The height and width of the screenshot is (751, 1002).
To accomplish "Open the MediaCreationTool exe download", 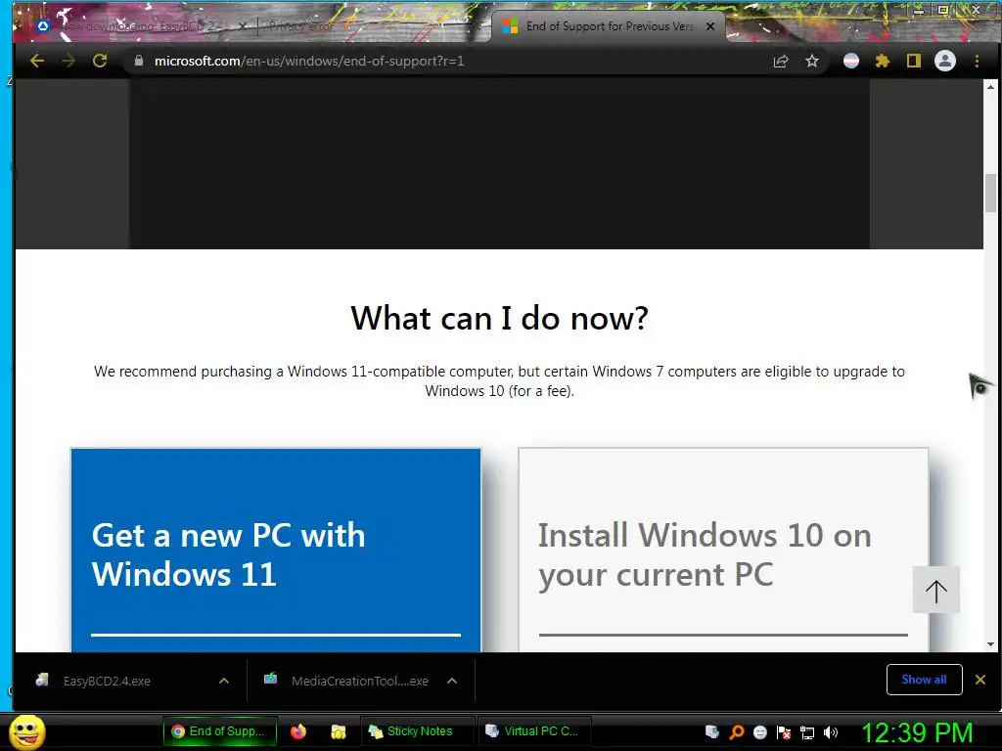I will 347,681.
